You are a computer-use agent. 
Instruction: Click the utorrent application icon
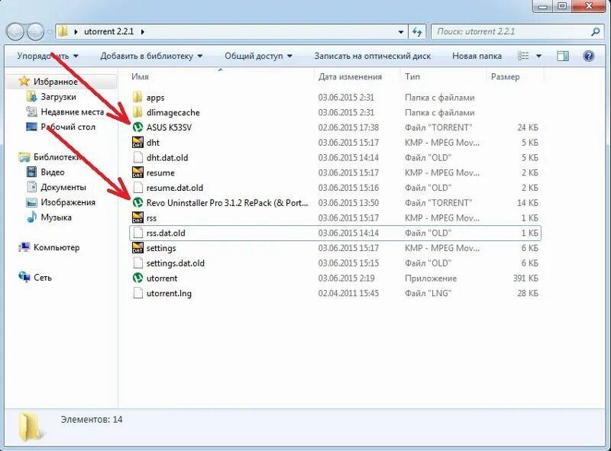[x=138, y=278]
